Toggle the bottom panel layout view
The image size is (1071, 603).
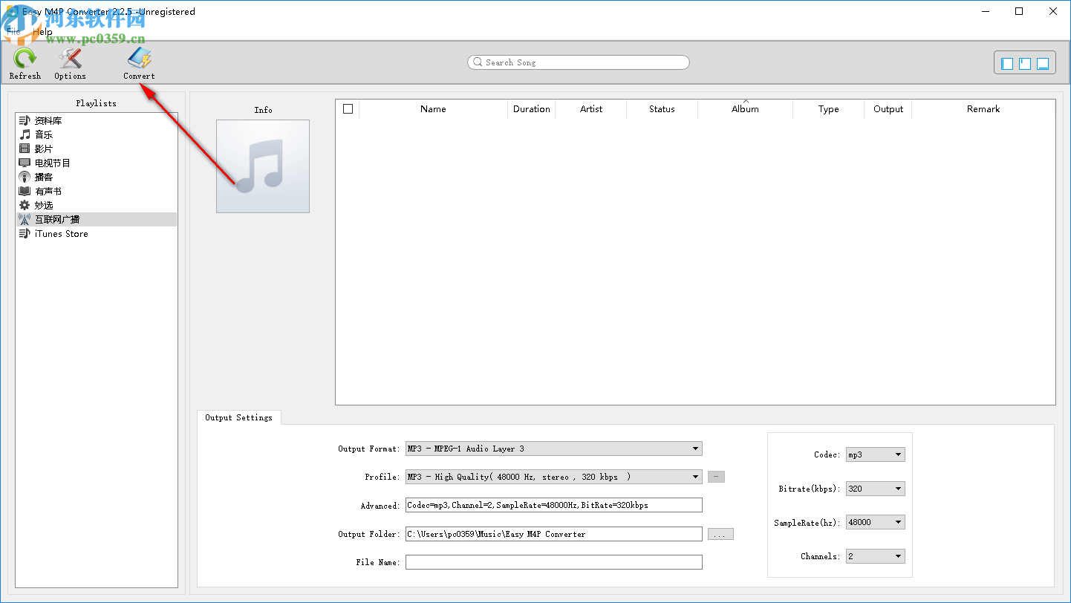tap(1044, 63)
